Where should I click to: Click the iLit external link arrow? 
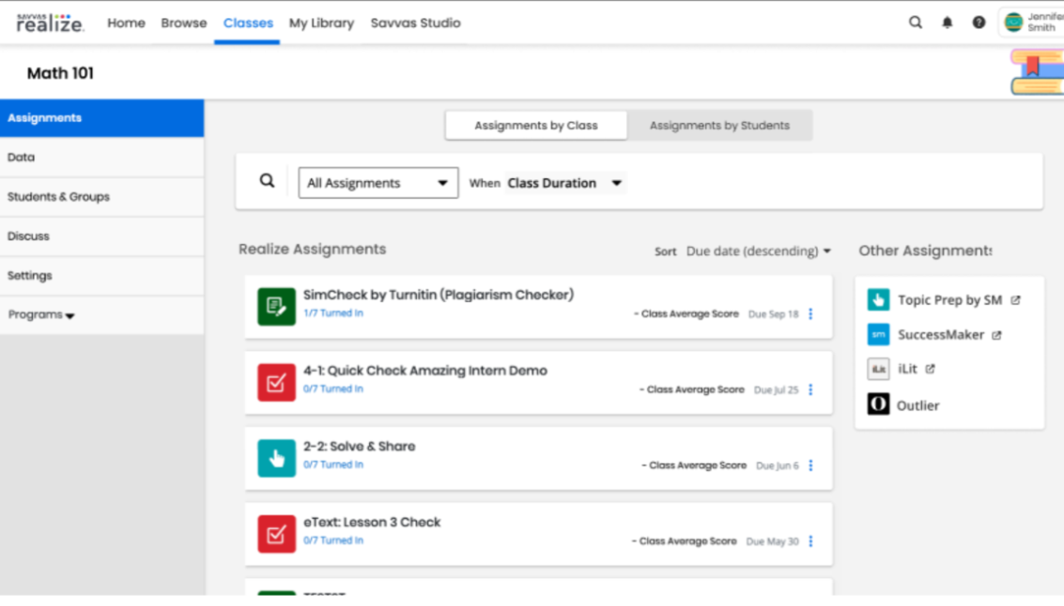[930, 369]
